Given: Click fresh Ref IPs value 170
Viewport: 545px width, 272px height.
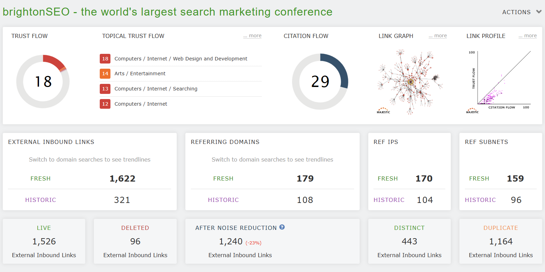Looking at the screenshot, I should (424, 178).
